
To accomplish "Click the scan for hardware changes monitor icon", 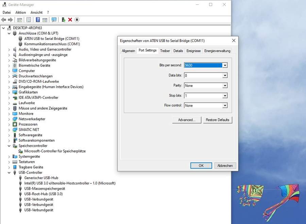I will coord(54,20).
